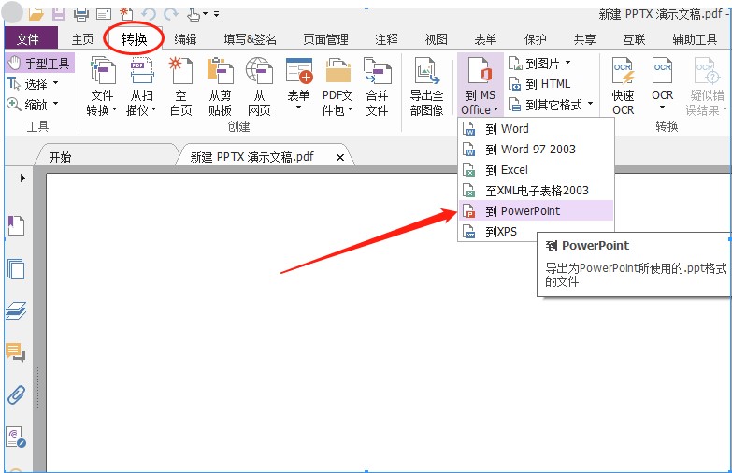Switch to Protect (保护) tab
Screen dimensions: 732x473
[536, 39]
